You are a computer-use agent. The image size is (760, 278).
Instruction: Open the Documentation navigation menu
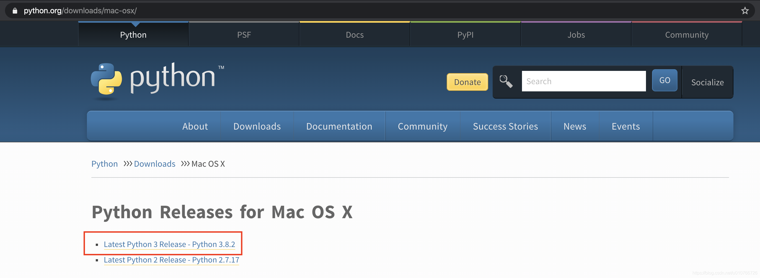pyautogui.click(x=339, y=126)
